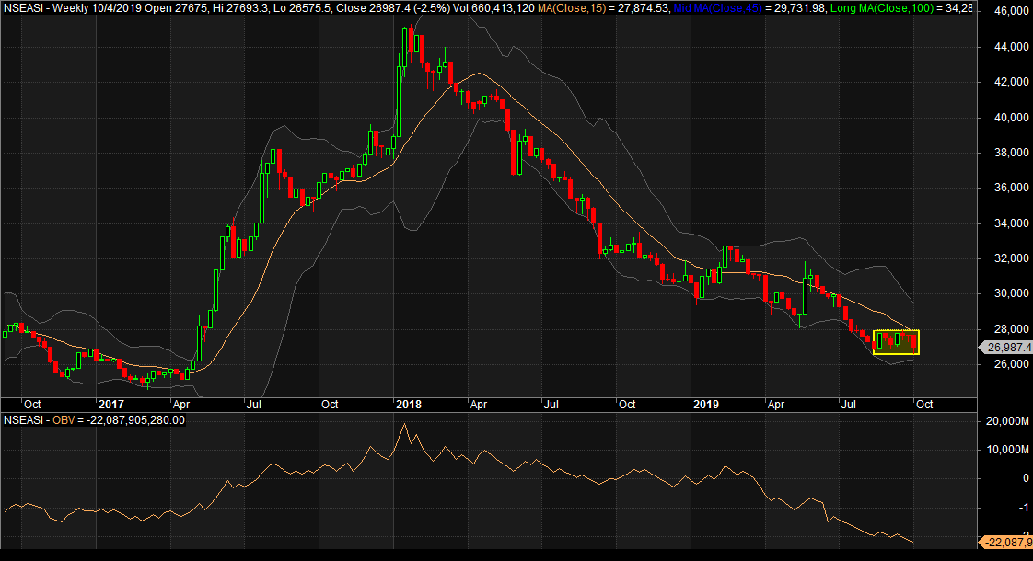This screenshot has height=561, width=1033.
Task: Select the yellow box around recent candles
Action: pos(898,343)
